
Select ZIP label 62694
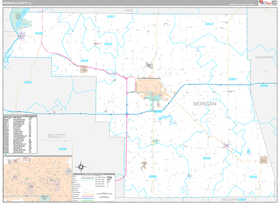[x=63, y=149]
